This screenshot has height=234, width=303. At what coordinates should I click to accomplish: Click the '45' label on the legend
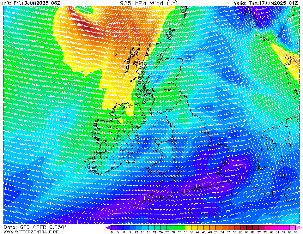(x=204, y=232)
